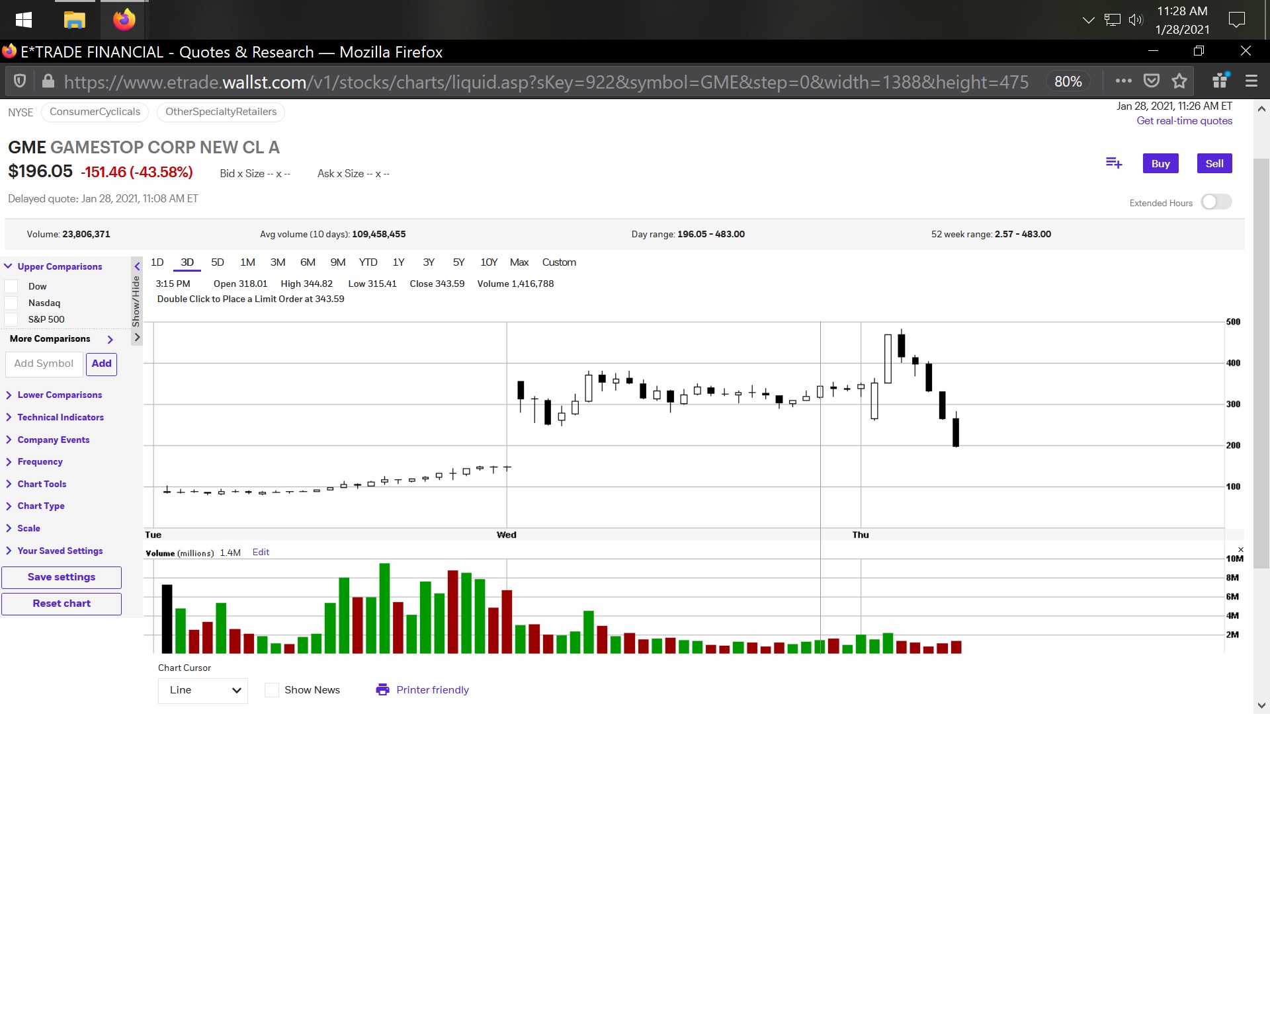Click the Pocket save icon in the address bar

pos(1152,81)
